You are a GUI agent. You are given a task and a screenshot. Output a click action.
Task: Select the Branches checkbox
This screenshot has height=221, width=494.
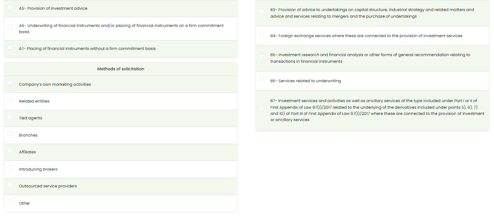(x=10, y=133)
